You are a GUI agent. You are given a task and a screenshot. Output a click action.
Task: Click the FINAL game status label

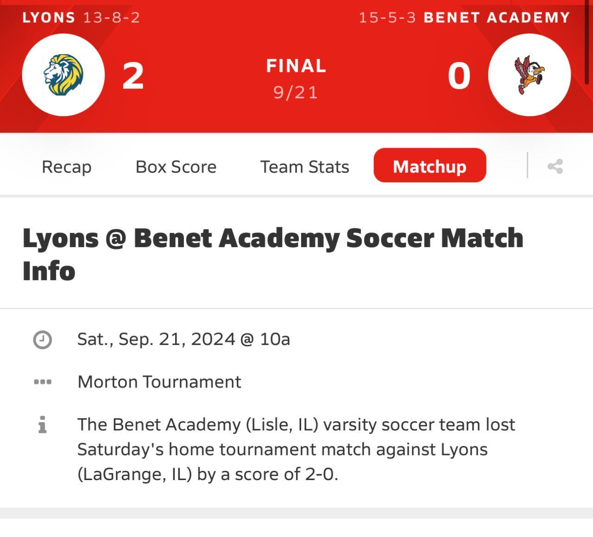coord(296,66)
